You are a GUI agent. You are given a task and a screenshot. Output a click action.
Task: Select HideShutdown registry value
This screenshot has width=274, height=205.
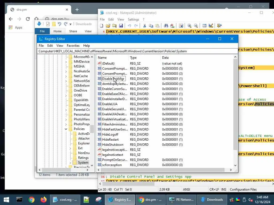click(x=113, y=145)
